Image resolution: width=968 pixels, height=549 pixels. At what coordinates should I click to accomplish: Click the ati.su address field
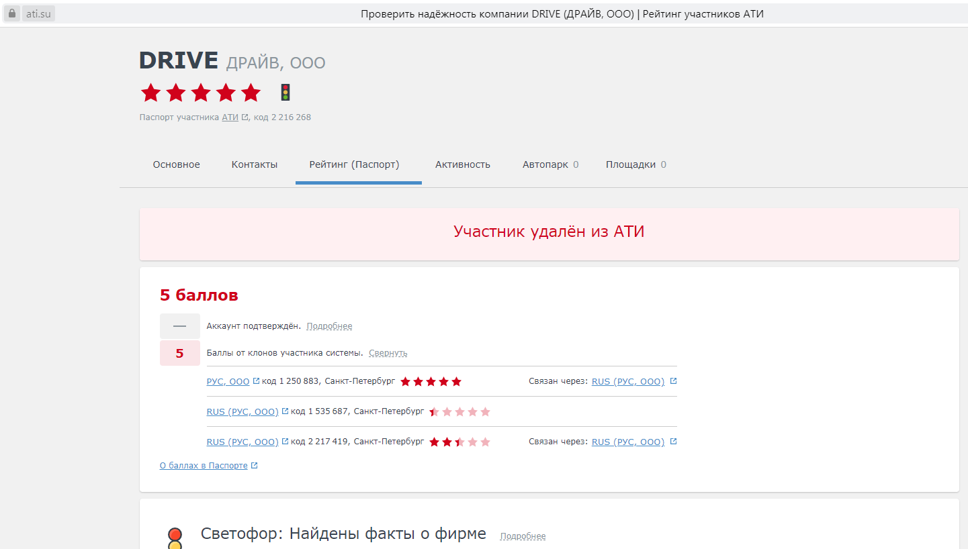pyautogui.click(x=38, y=13)
